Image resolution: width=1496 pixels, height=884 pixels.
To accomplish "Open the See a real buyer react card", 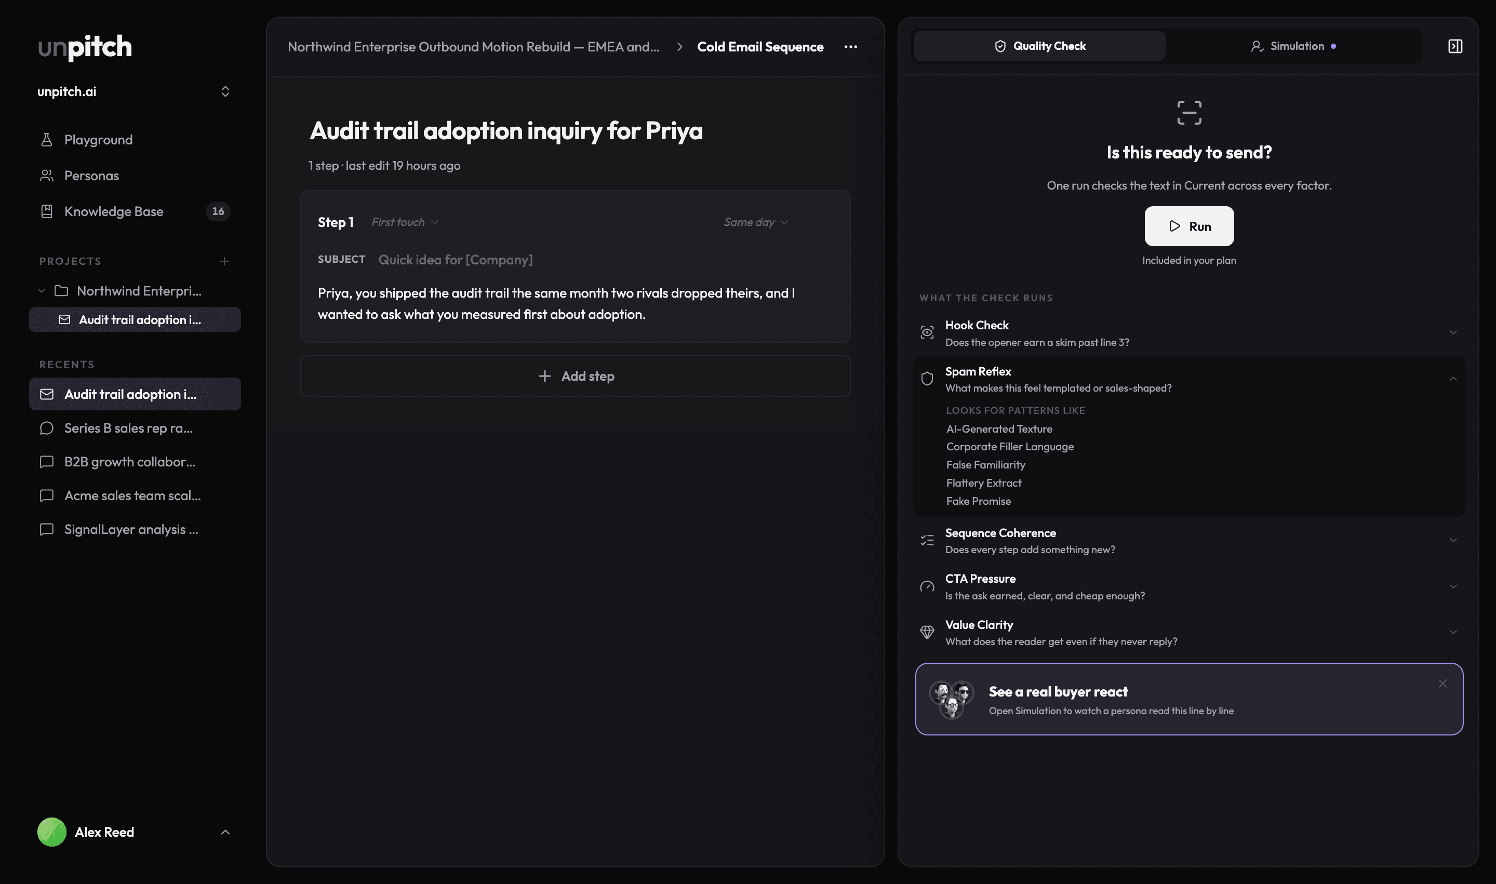I will [x=1189, y=699].
